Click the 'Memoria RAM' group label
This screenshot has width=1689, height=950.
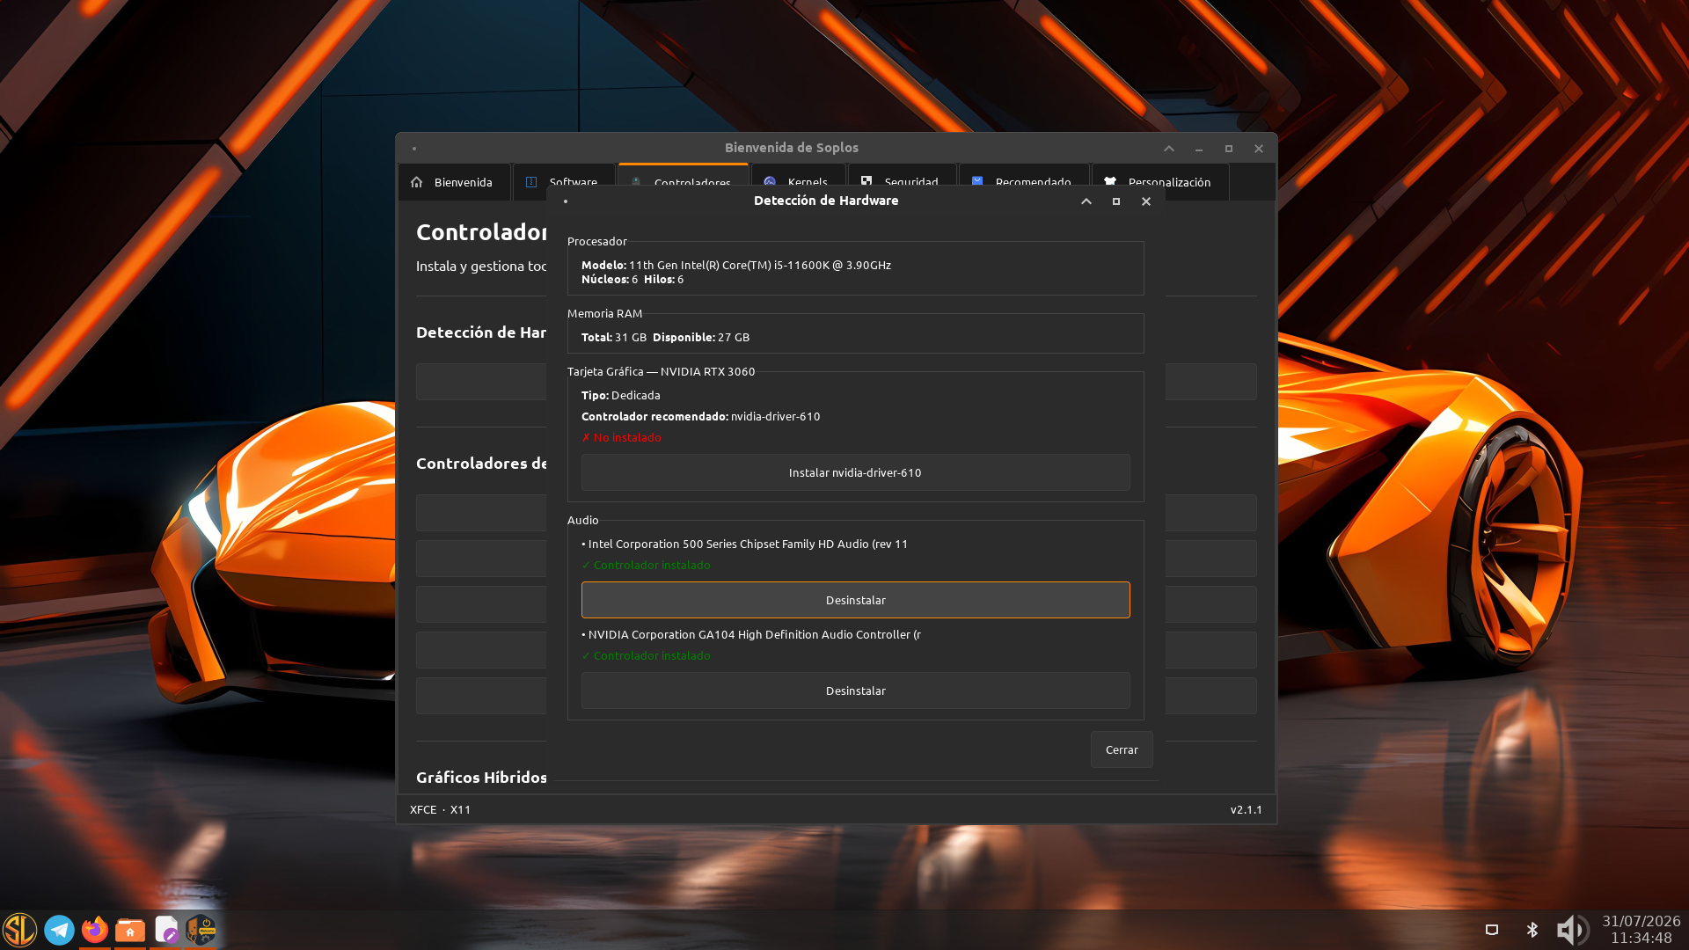click(605, 314)
